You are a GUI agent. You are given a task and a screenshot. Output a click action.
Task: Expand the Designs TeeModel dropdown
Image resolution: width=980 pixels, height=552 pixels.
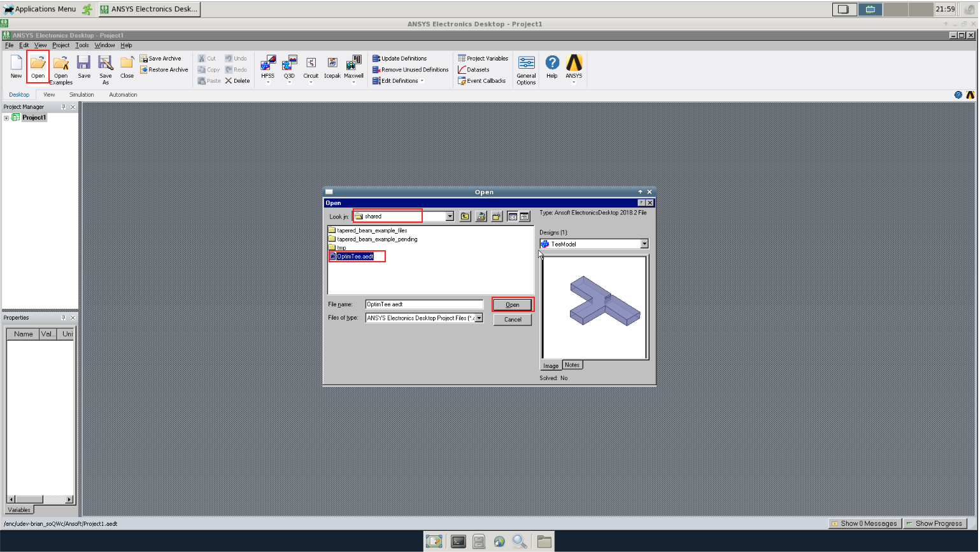(x=644, y=244)
